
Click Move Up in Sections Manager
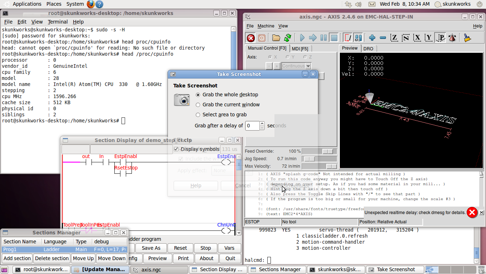[x=83, y=258]
